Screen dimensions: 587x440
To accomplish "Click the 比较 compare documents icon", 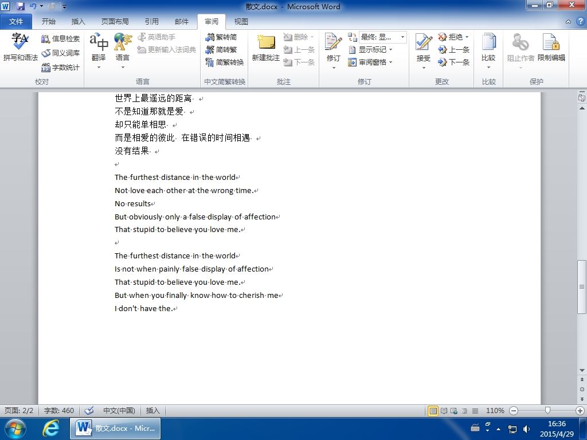I will pos(488,42).
